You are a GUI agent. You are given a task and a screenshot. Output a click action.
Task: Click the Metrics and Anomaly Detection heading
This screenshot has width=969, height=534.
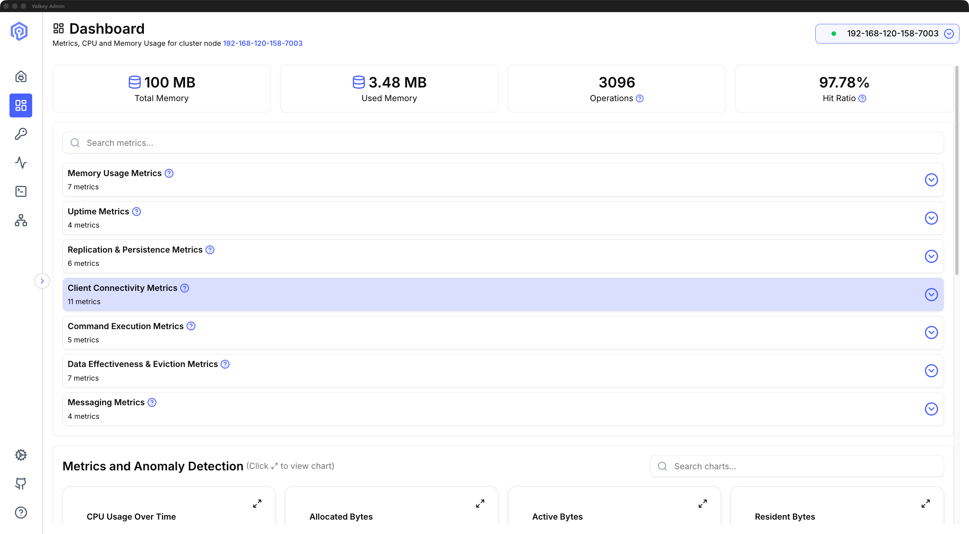[x=153, y=466]
